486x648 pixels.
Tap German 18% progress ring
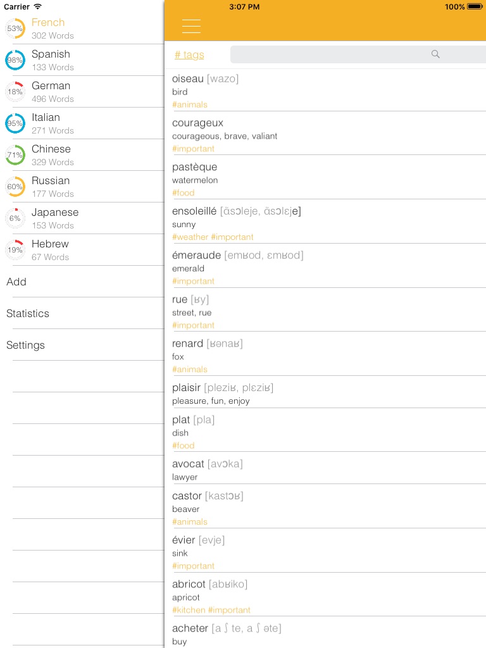(x=15, y=92)
